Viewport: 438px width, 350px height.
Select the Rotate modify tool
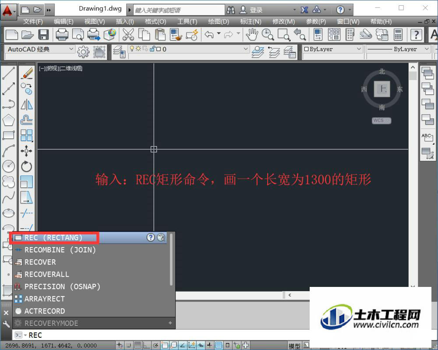coord(27,166)
